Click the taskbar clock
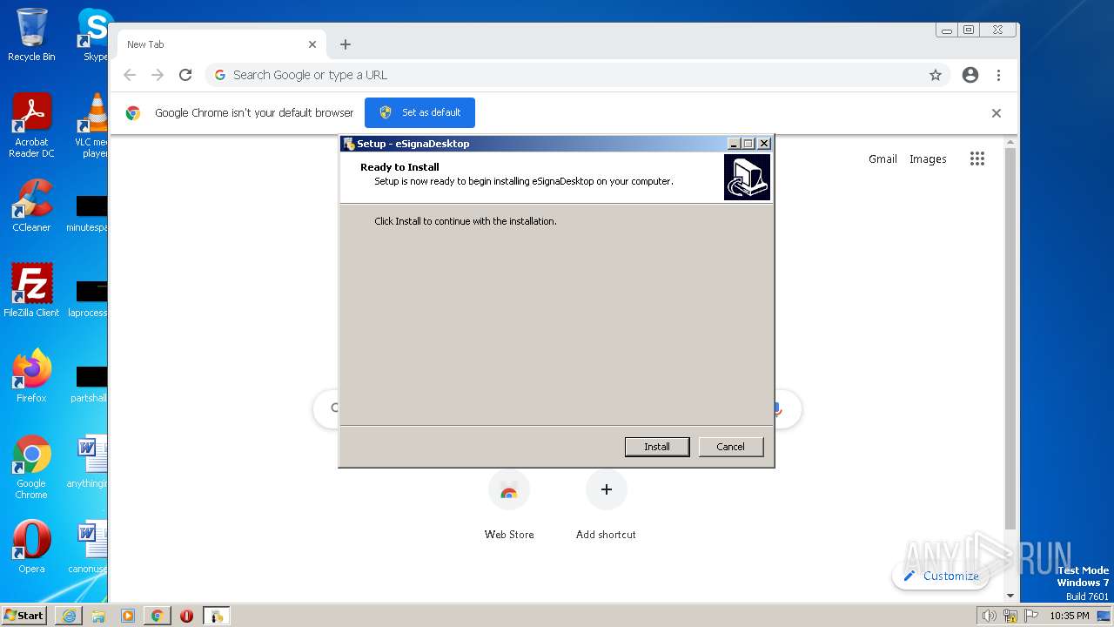 pyautogui.click(x=1070, y=616)
